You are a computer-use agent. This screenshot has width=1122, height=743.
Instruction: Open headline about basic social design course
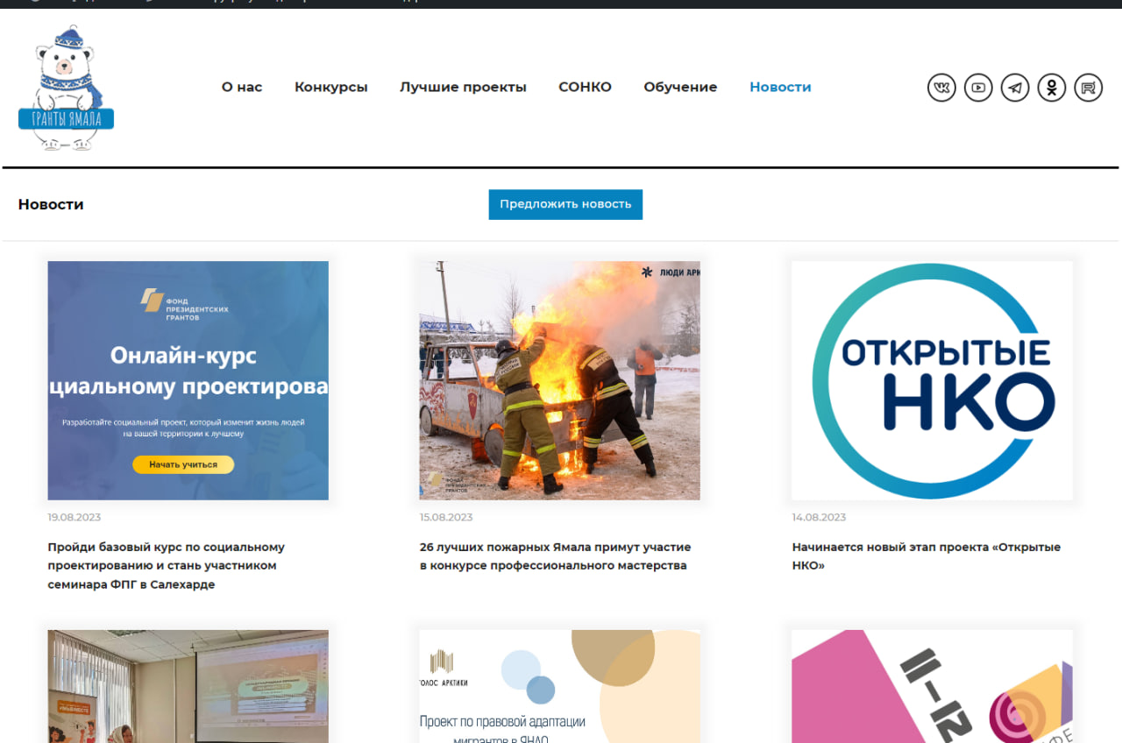tap(167, 565)
